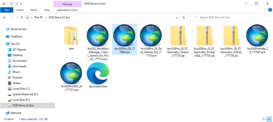The height and width of the screenshot is (122, 273).
Task: Expand the root path chevron in address bar
Action: pos(32,18)
